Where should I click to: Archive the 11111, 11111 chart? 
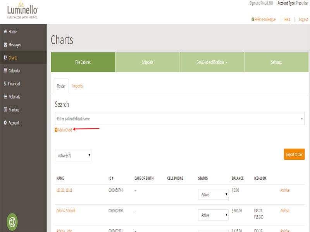(x=285, y=190)
